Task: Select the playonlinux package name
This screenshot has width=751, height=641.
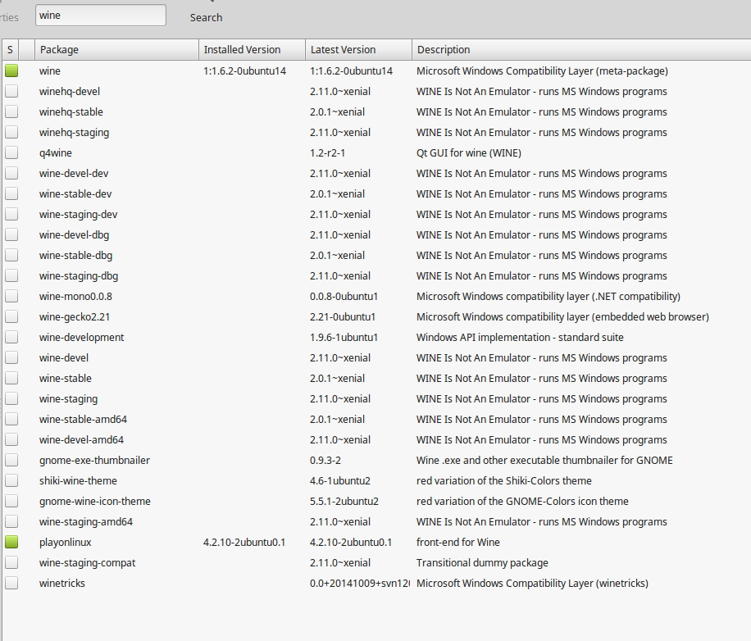Action: (65, 542)
